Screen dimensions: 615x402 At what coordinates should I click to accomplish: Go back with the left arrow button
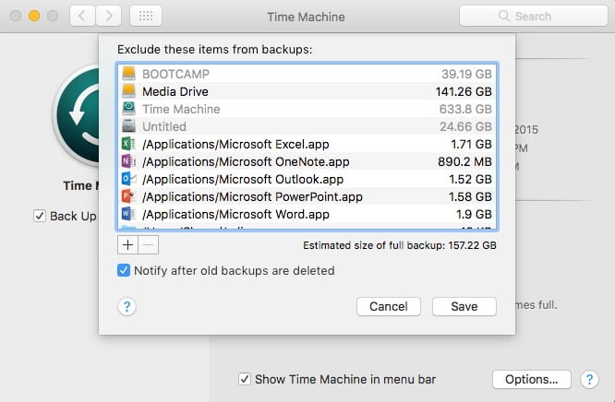[x=82, y=16]
